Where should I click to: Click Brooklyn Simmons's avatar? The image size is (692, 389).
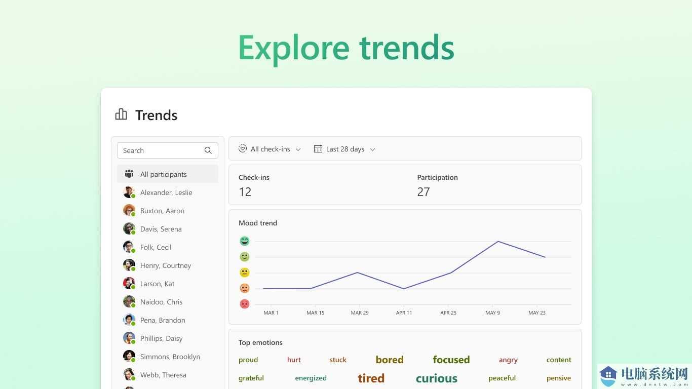click(x=129, y=357)
